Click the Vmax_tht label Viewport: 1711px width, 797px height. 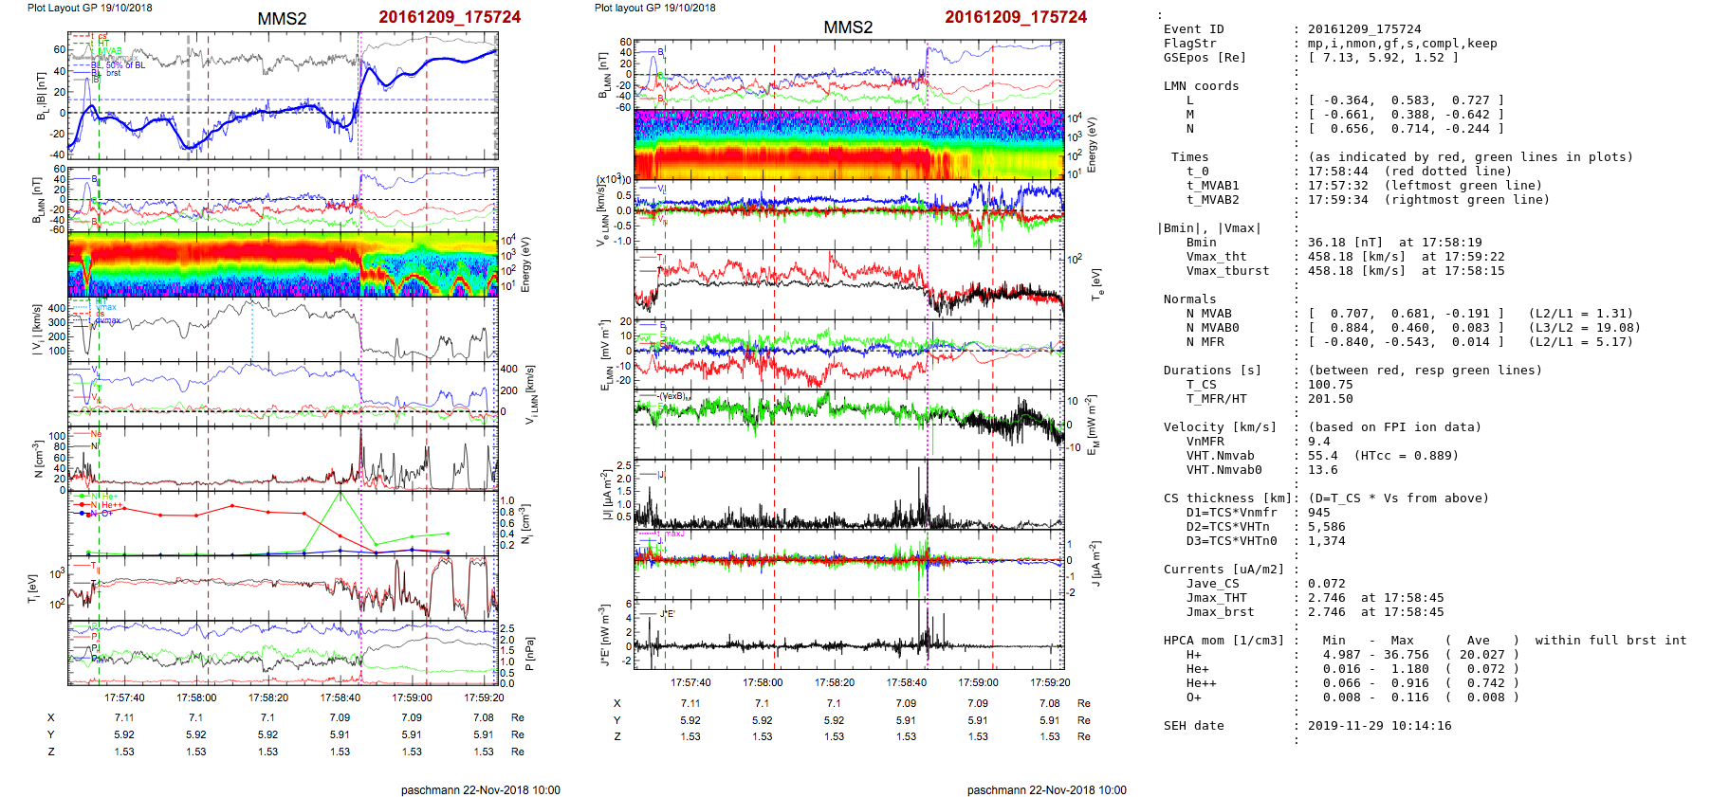(1217, 257)
